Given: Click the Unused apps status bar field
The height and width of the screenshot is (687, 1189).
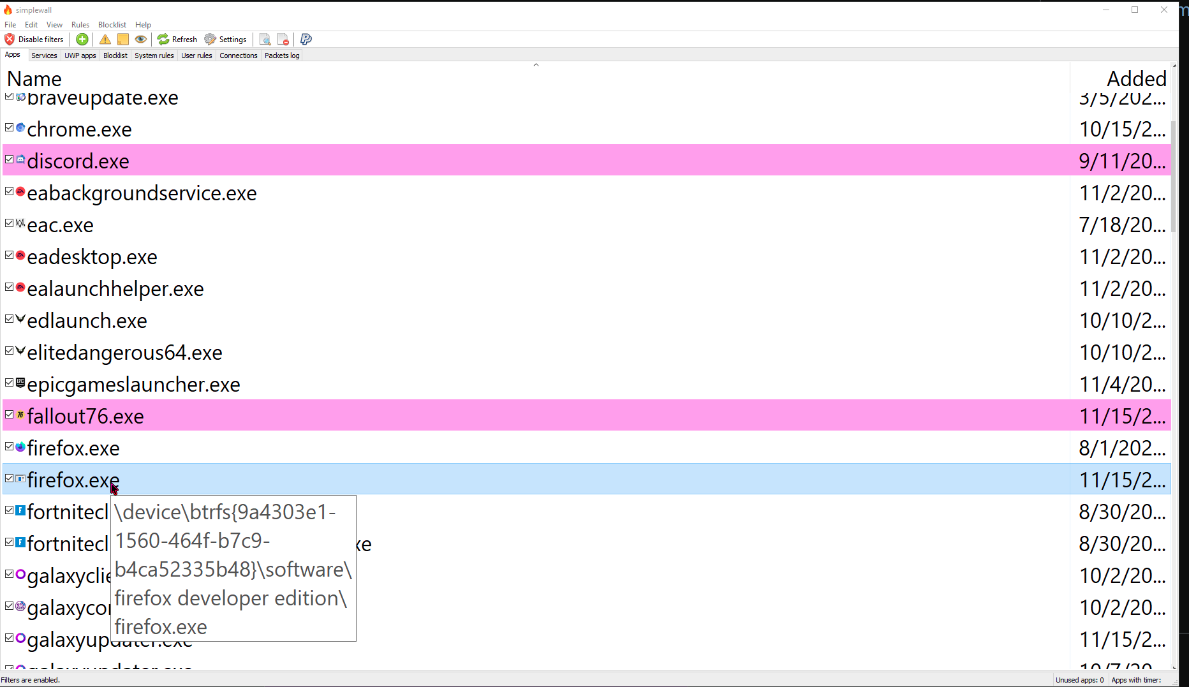Looking at the screenshot, I should [1079, 680].
